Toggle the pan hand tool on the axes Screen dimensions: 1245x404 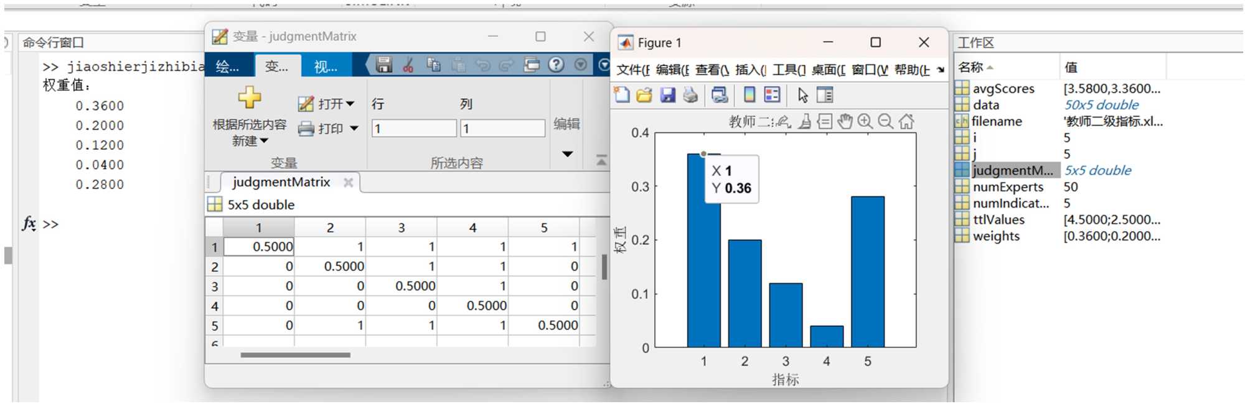844,121
